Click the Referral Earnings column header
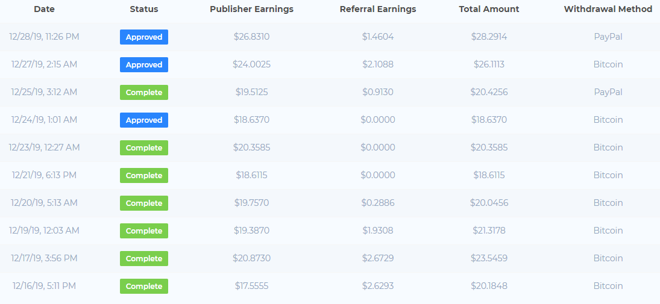660x304 pixels. [x=378, y=9]
